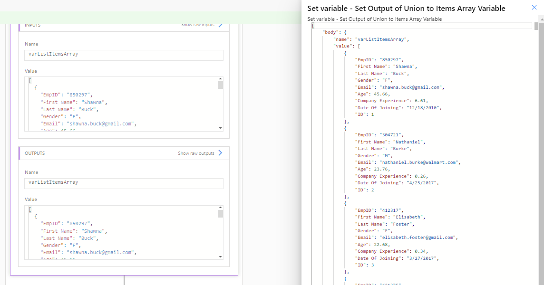Image resolution: width=544 pixels, height=285 pixels.
Task: Click "Age": 23.76 line
Action: (x=372, y=169)
